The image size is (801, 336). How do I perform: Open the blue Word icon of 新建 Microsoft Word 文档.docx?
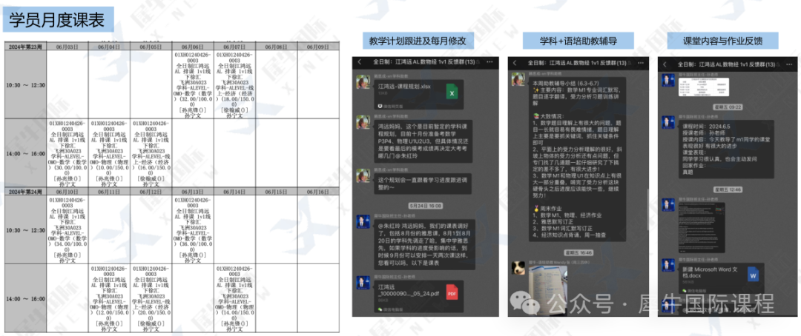coord(753,275)
